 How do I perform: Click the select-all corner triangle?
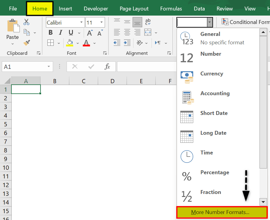[7, 81]
